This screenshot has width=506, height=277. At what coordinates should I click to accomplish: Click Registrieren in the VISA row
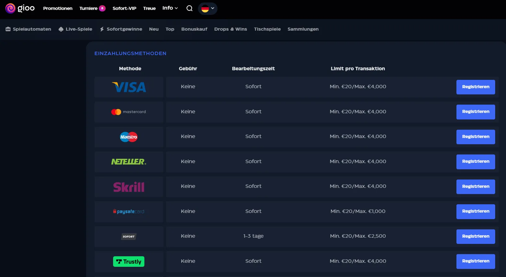click(x=476, y=87)
